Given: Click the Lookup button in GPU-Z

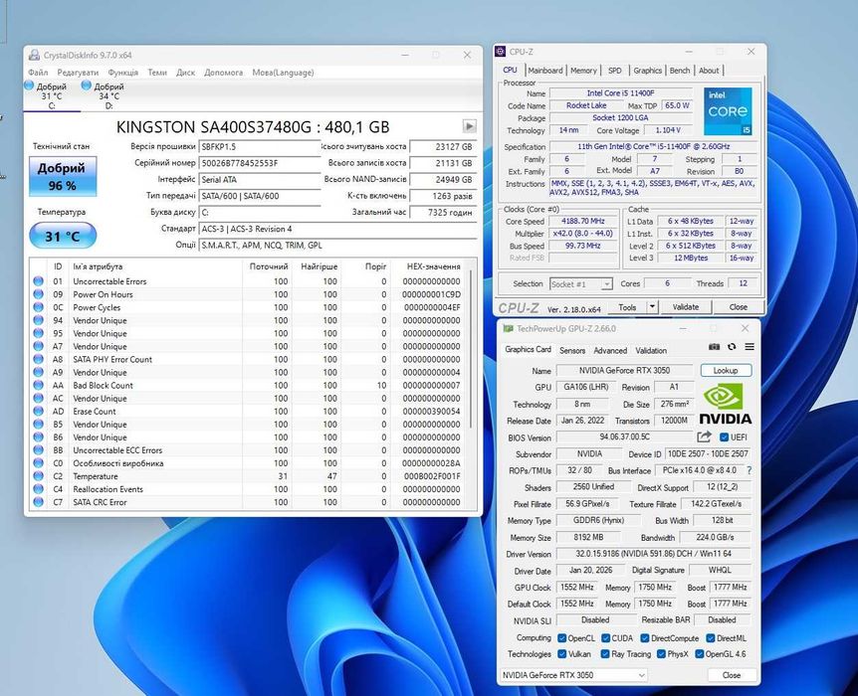Looking at the screenshot, I should tap(726, 370).
